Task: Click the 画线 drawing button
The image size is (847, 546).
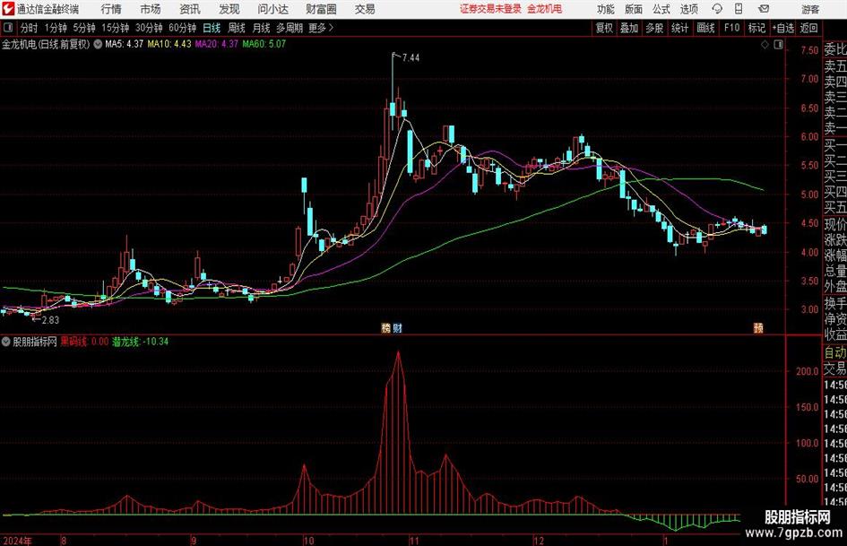Action: tap(705, 28)
